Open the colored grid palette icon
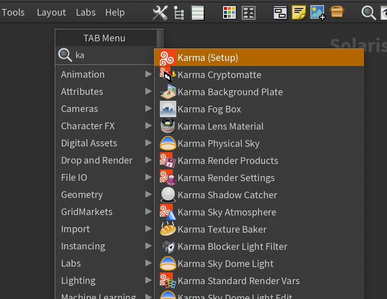 pos(229,12)
